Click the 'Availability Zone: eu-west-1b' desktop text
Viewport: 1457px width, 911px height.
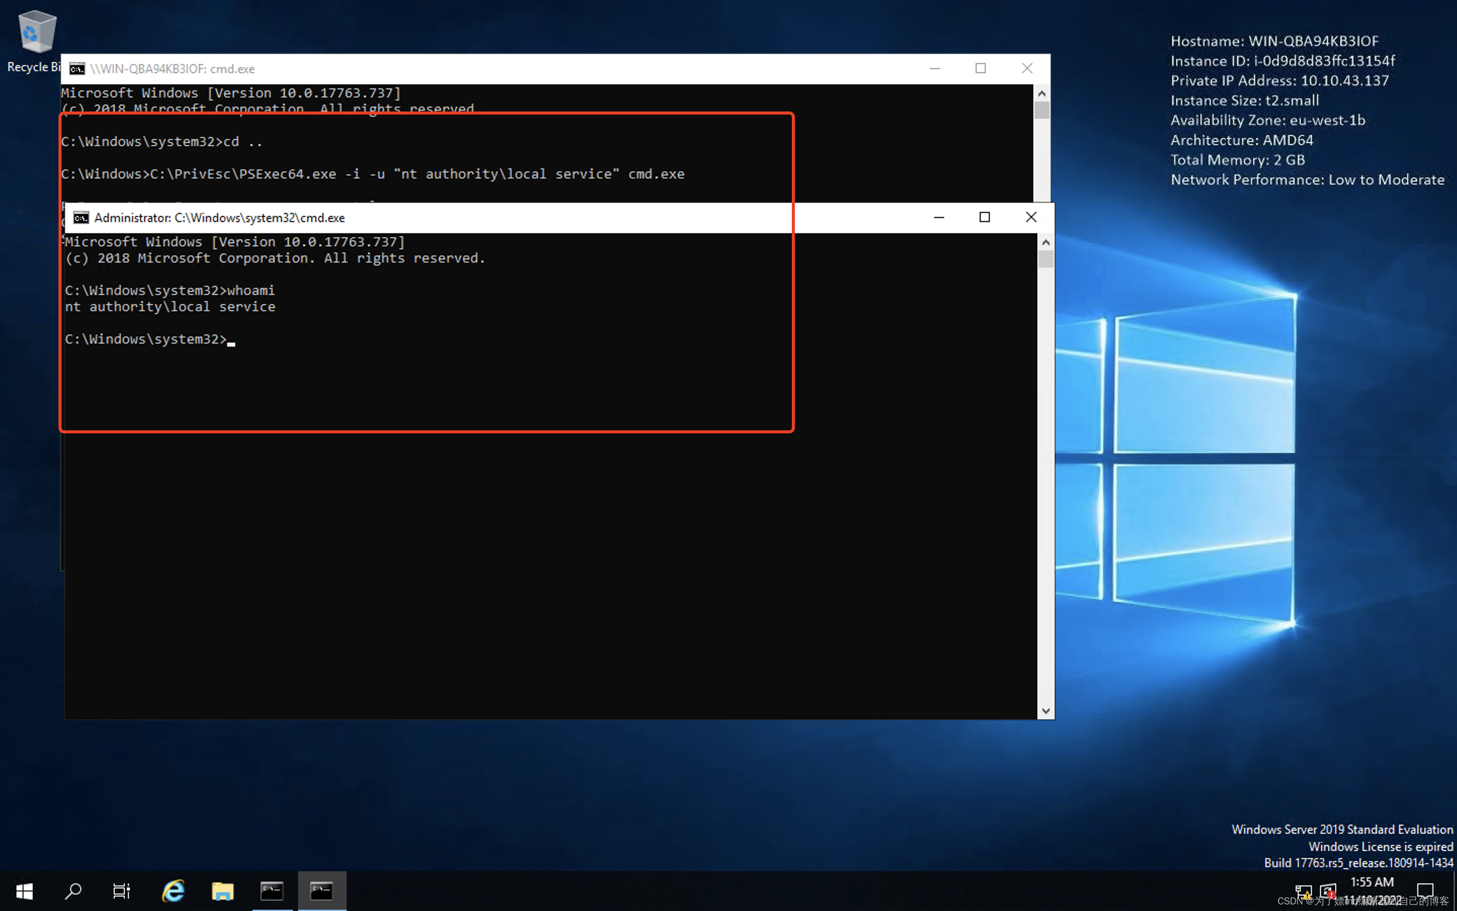1268,121
